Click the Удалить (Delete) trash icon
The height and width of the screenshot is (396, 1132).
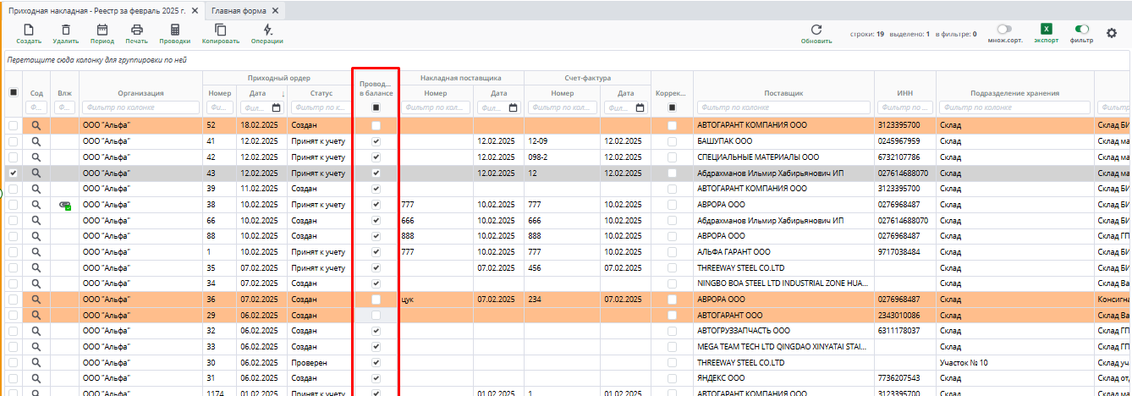tap(65, 30)
